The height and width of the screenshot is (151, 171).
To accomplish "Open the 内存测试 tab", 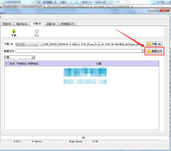I will click(x=67, y=24).
